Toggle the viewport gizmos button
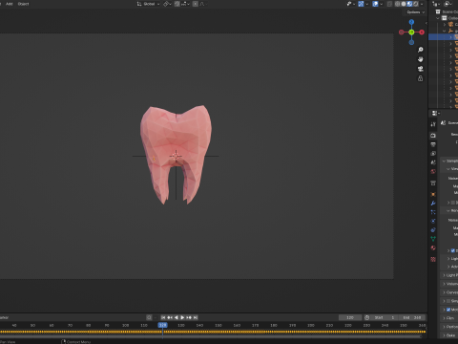 point(361,4)
